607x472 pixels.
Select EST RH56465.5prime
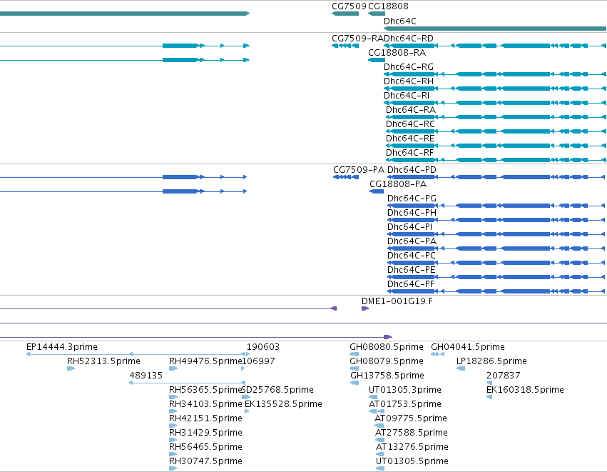pos(205,447)
